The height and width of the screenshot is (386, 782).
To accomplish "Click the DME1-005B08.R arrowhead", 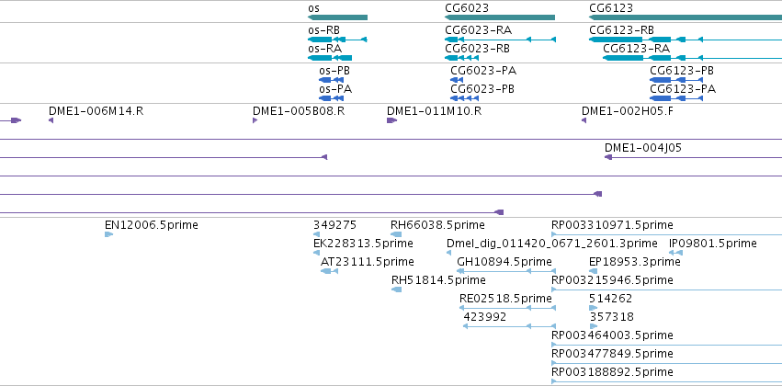I will click(x=255, y=120).
